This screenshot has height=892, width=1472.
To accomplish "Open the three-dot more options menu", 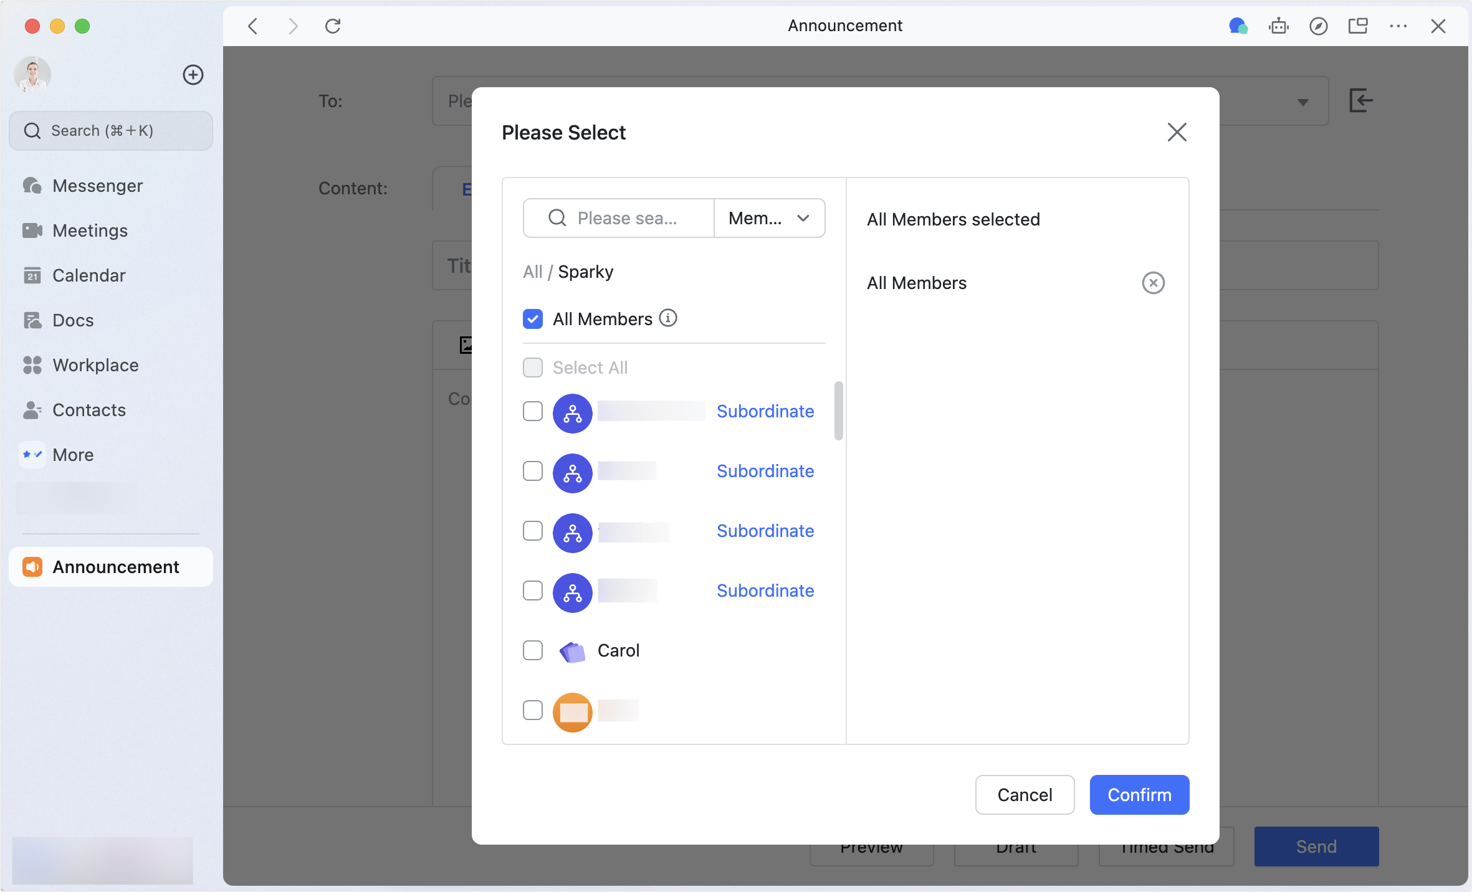I will pyautogui.click(x=1398, y=26).
